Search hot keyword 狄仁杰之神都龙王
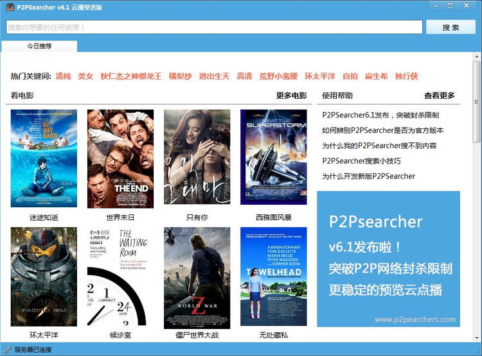This screenshot has height=356, width=482. click(131, 76)
